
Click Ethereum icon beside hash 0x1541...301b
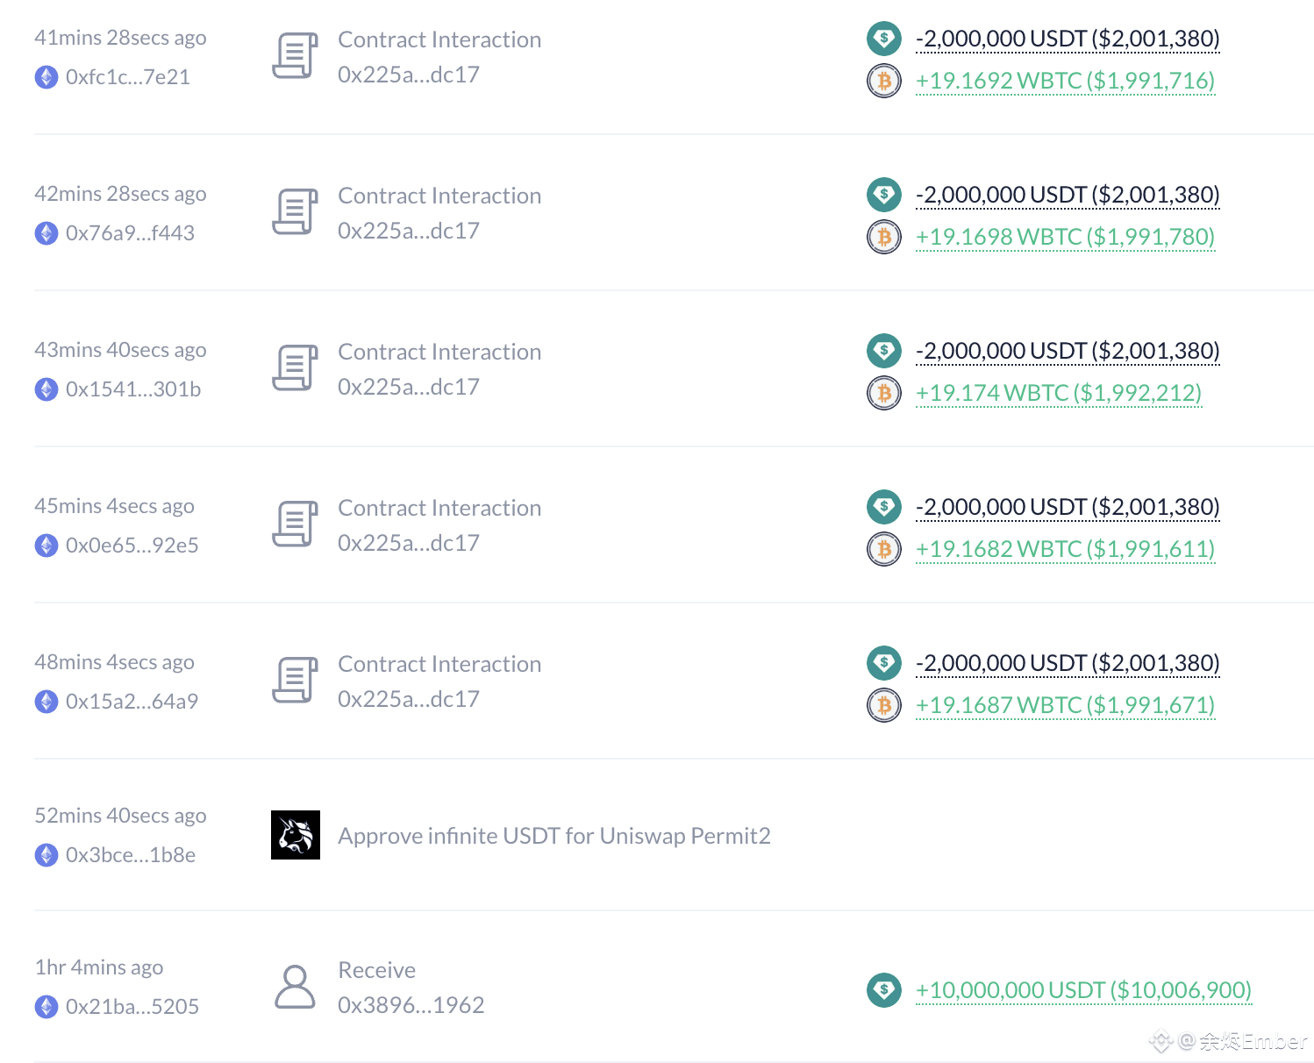(46, 389)
